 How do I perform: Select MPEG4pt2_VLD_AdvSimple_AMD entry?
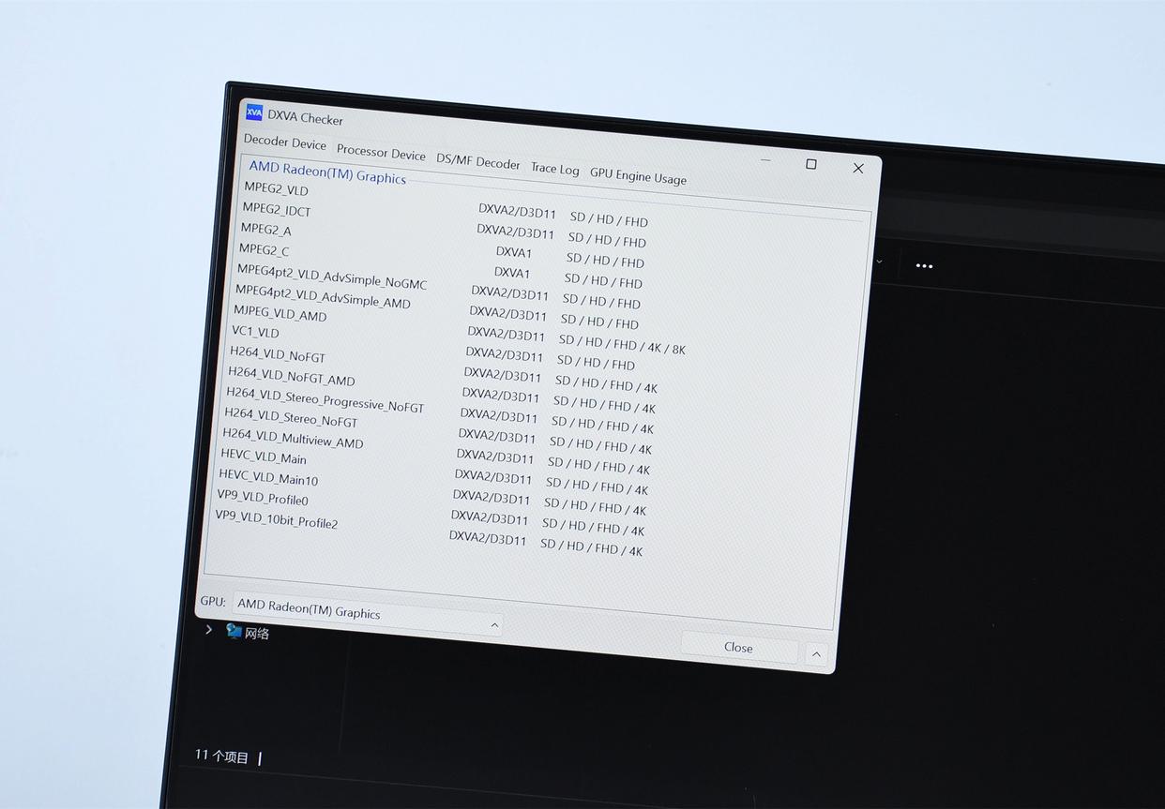pos(323,296)
